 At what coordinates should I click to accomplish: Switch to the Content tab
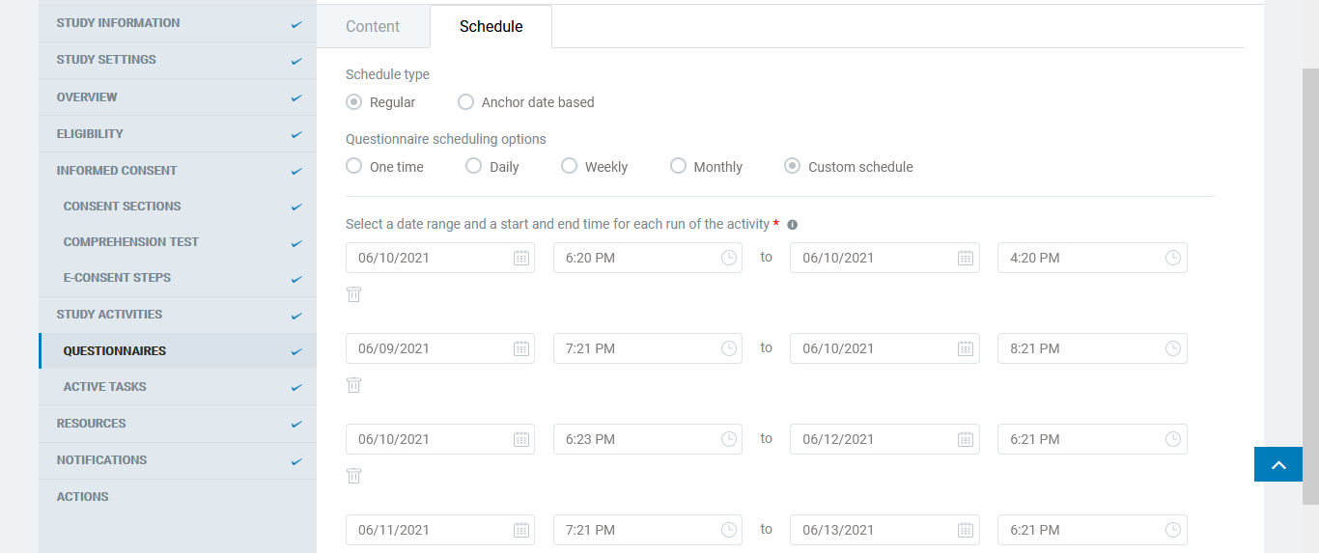[x=373, y=27]
